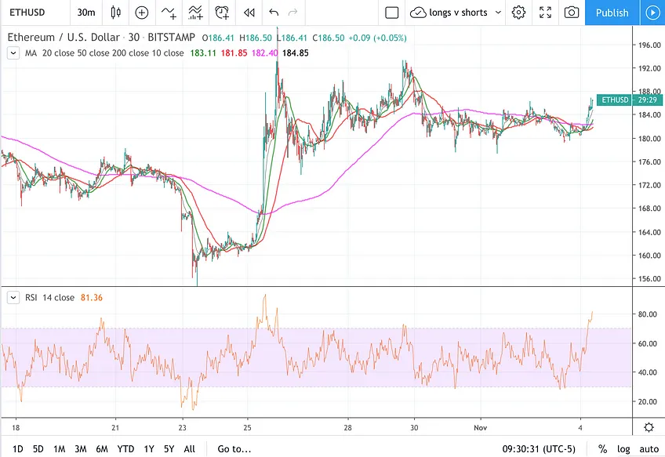665x457 pixels.
Task: Collapse the MA indicator legend
Action: click(13, 53)
